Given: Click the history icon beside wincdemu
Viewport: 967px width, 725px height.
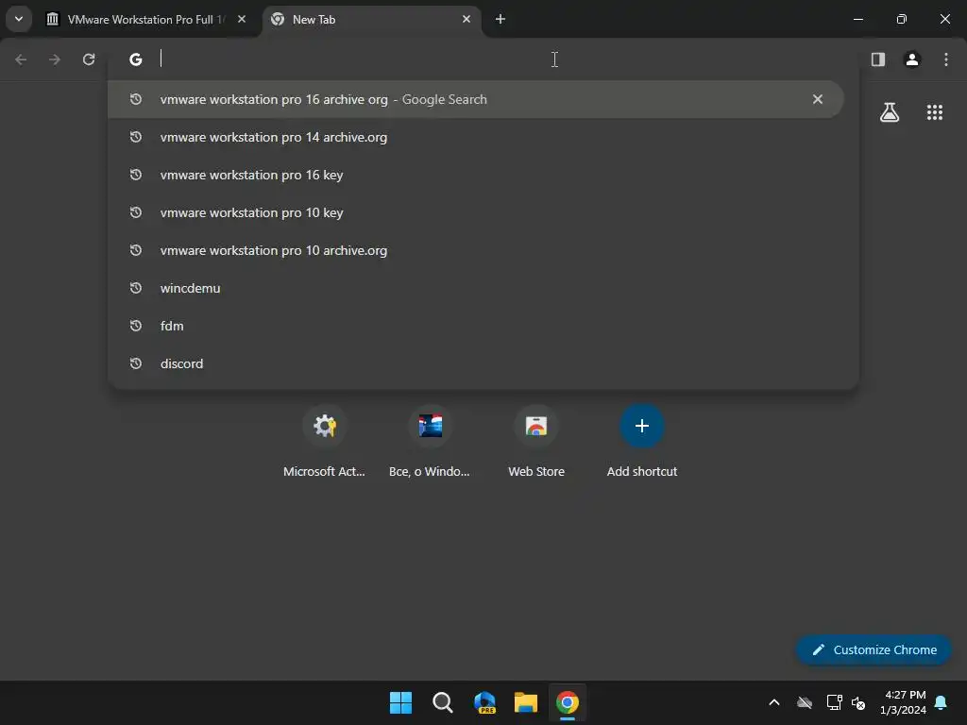Looking at the screenshot, I should (x=136, y=288).
